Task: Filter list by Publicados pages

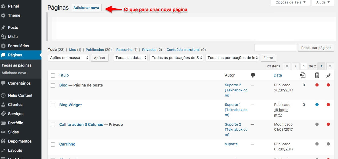Action: pyautogui.click(x=95, y=50)
